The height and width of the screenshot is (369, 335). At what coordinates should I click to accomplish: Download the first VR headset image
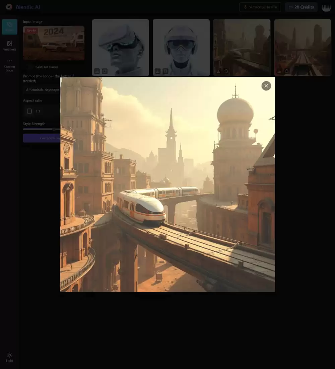click(x=97, y=71)
